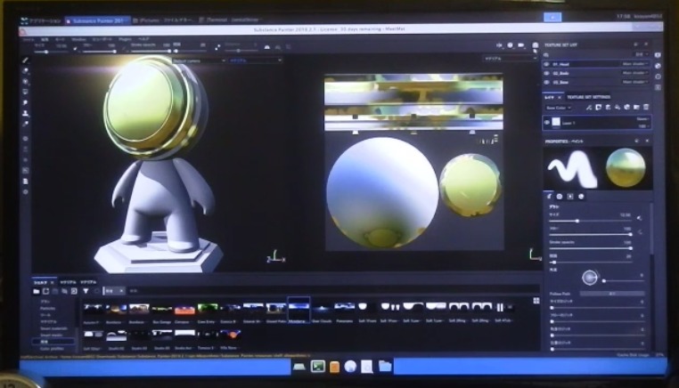The height and width of the screenshot is (388, 679).
Task: Open the web browser icon in the dock
Action: 350,367
